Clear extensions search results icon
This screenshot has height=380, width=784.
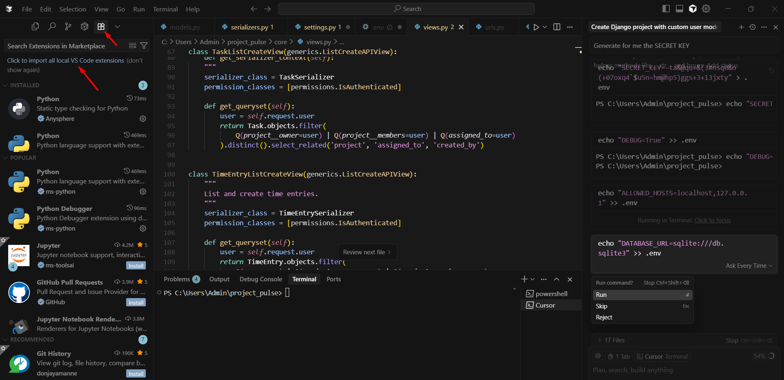(x=132, y=46)
